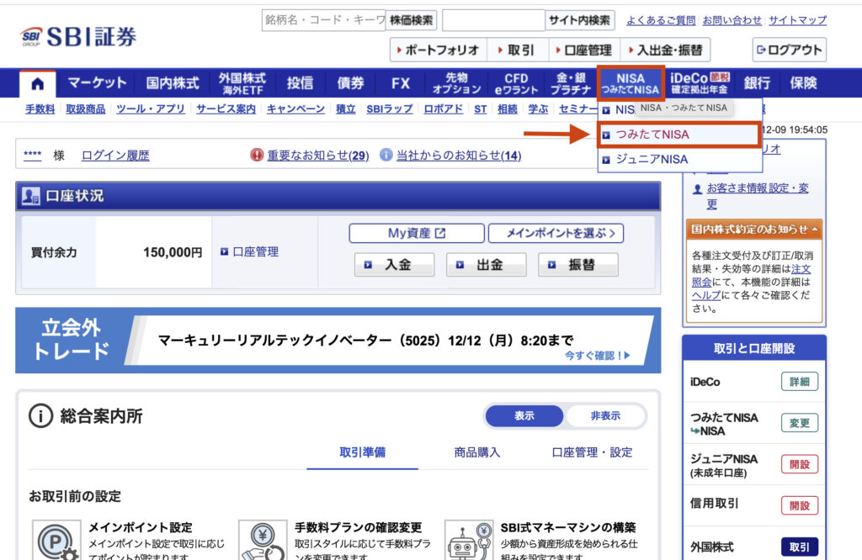
Task: Open the 金・銀プラチナ nav tab
Action: (x=571, y=83)
